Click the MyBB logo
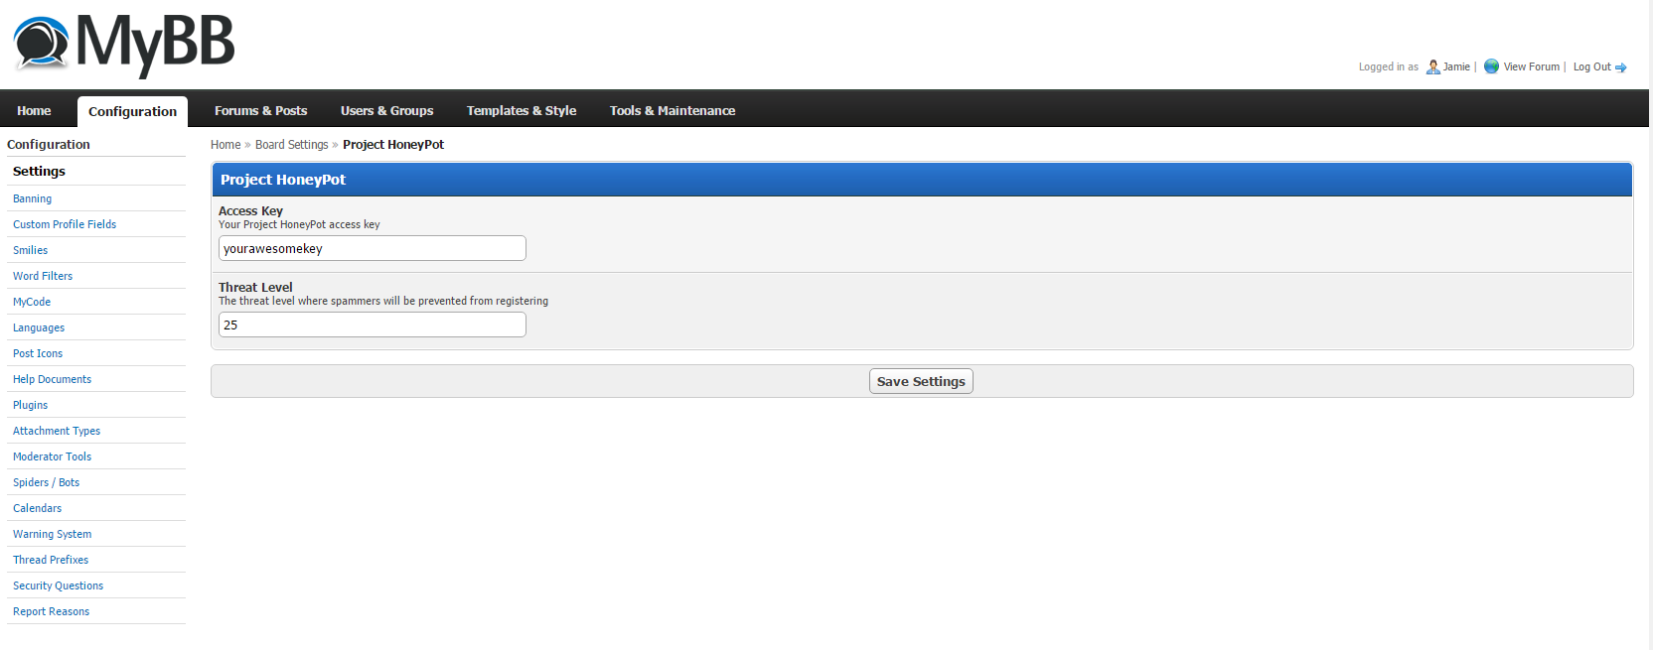The height and width of the screenshot is (650, 1653). coord(124,45)
